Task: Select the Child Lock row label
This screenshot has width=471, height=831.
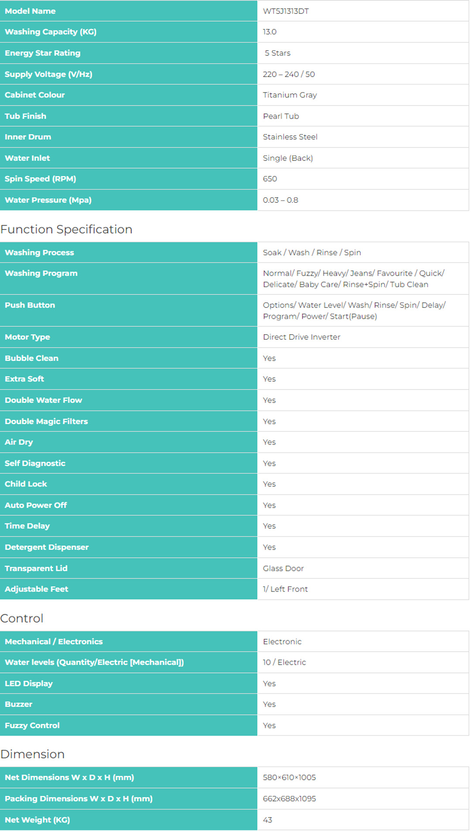Action: click(26, 484)
